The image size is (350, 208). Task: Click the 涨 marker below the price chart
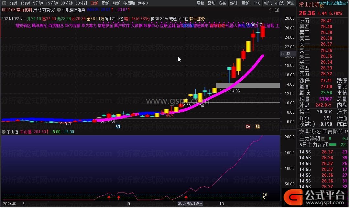point(248,127)
